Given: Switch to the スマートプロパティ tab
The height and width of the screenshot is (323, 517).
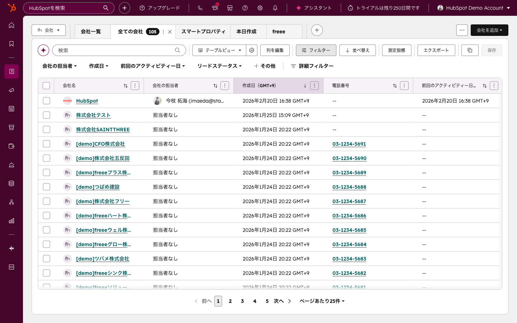Looking at the screenshot, I should (203, 32).
